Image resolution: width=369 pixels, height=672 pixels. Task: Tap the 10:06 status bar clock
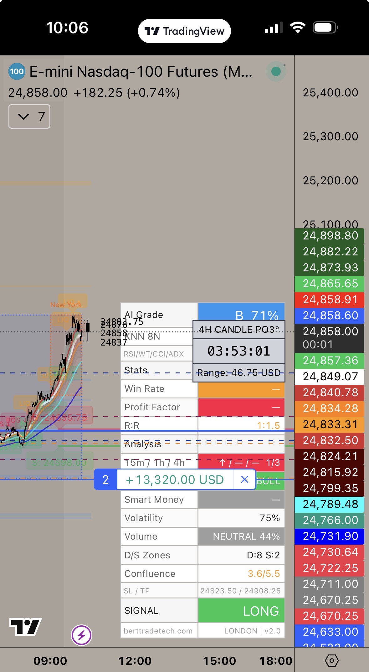click(67, 28)
